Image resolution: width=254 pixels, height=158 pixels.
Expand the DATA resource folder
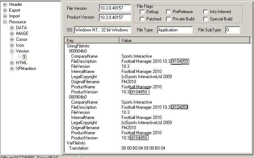pyautogui.click(x=12, y=28)
